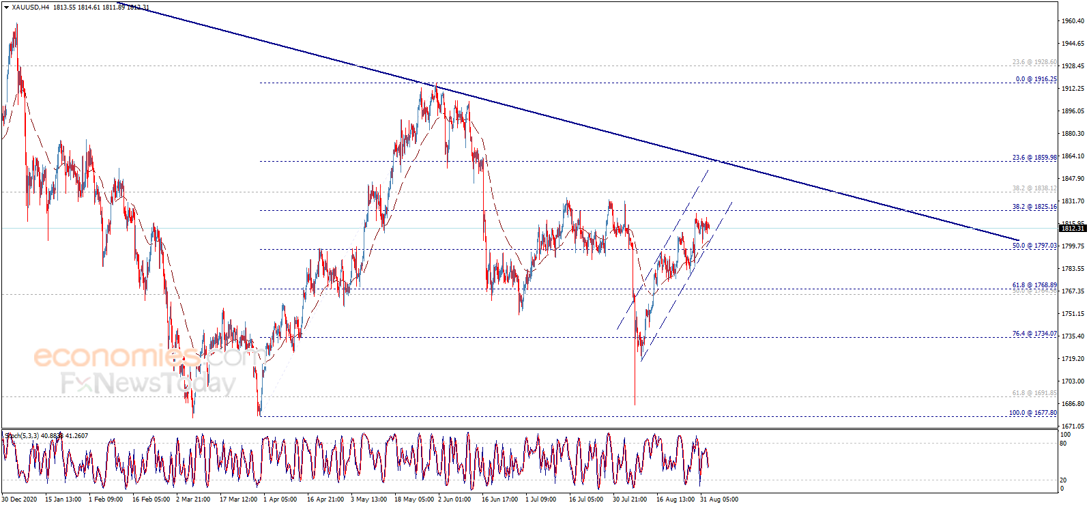The width and height of the screenshot is (1089, 507).
Task: Click the XAUUSD,H4 symbol title text
Action: pyautogui.click(x=31, y=8)
